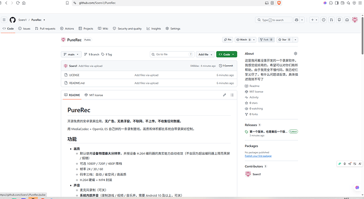
Task: Click the Fork button
Action: (x=266, y=39)
